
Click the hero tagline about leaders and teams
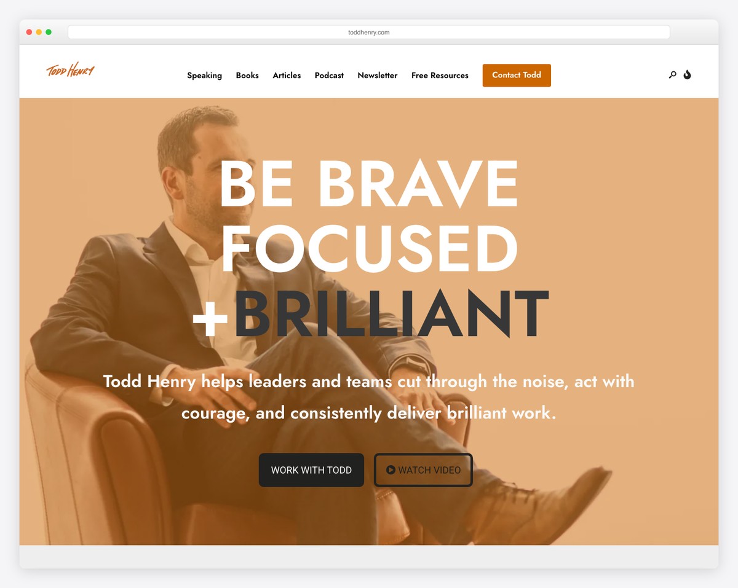coord(368,397)
